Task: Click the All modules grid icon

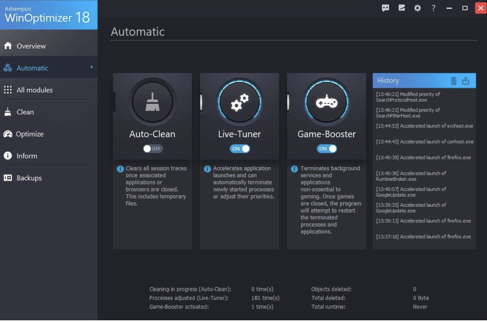Action: pos(8,90)
